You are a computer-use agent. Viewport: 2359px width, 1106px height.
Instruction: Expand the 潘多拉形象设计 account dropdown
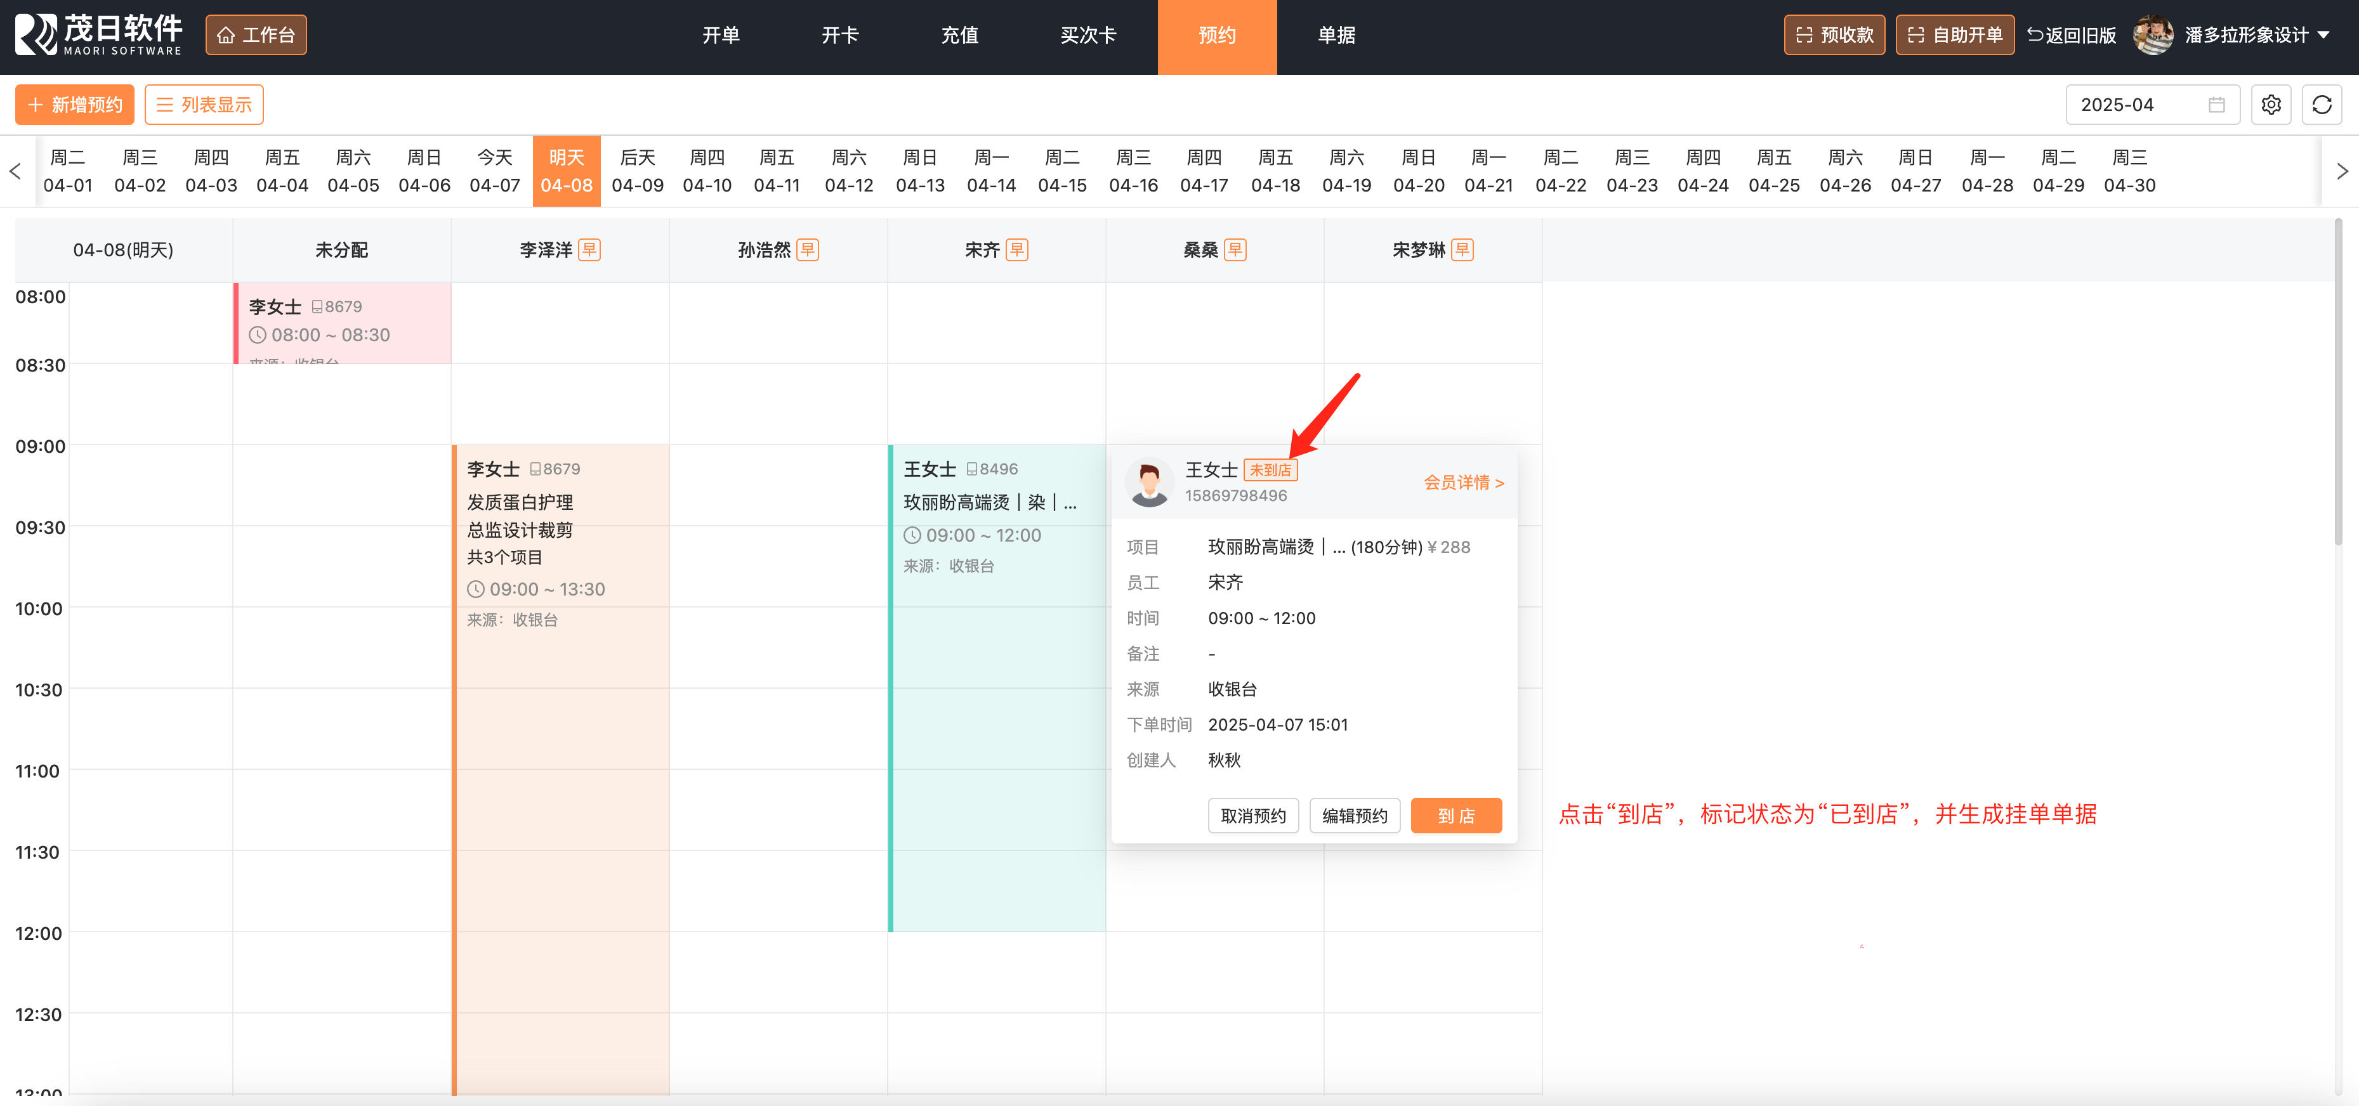[x=2323, y=35]
